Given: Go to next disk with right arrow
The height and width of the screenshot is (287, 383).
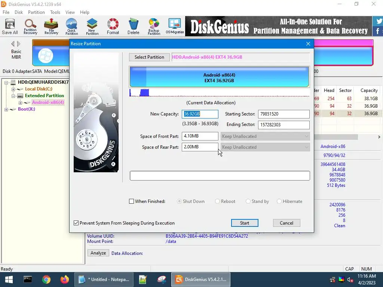Looking at the screenshot, I should 19,44.
